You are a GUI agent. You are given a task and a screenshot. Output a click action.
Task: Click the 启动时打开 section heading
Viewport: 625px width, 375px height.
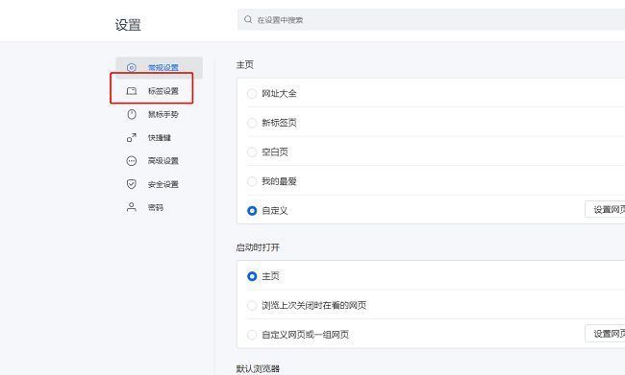pyautogui.click(x=258, y=247)
